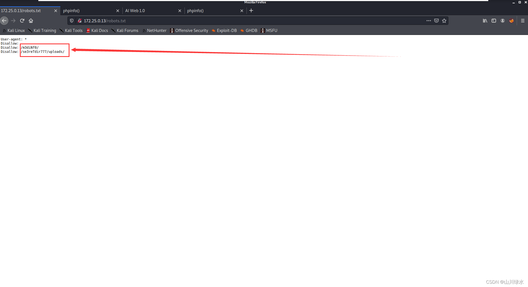Reload the robots.txt page
The image size is (528, 287).
point(22,21)
